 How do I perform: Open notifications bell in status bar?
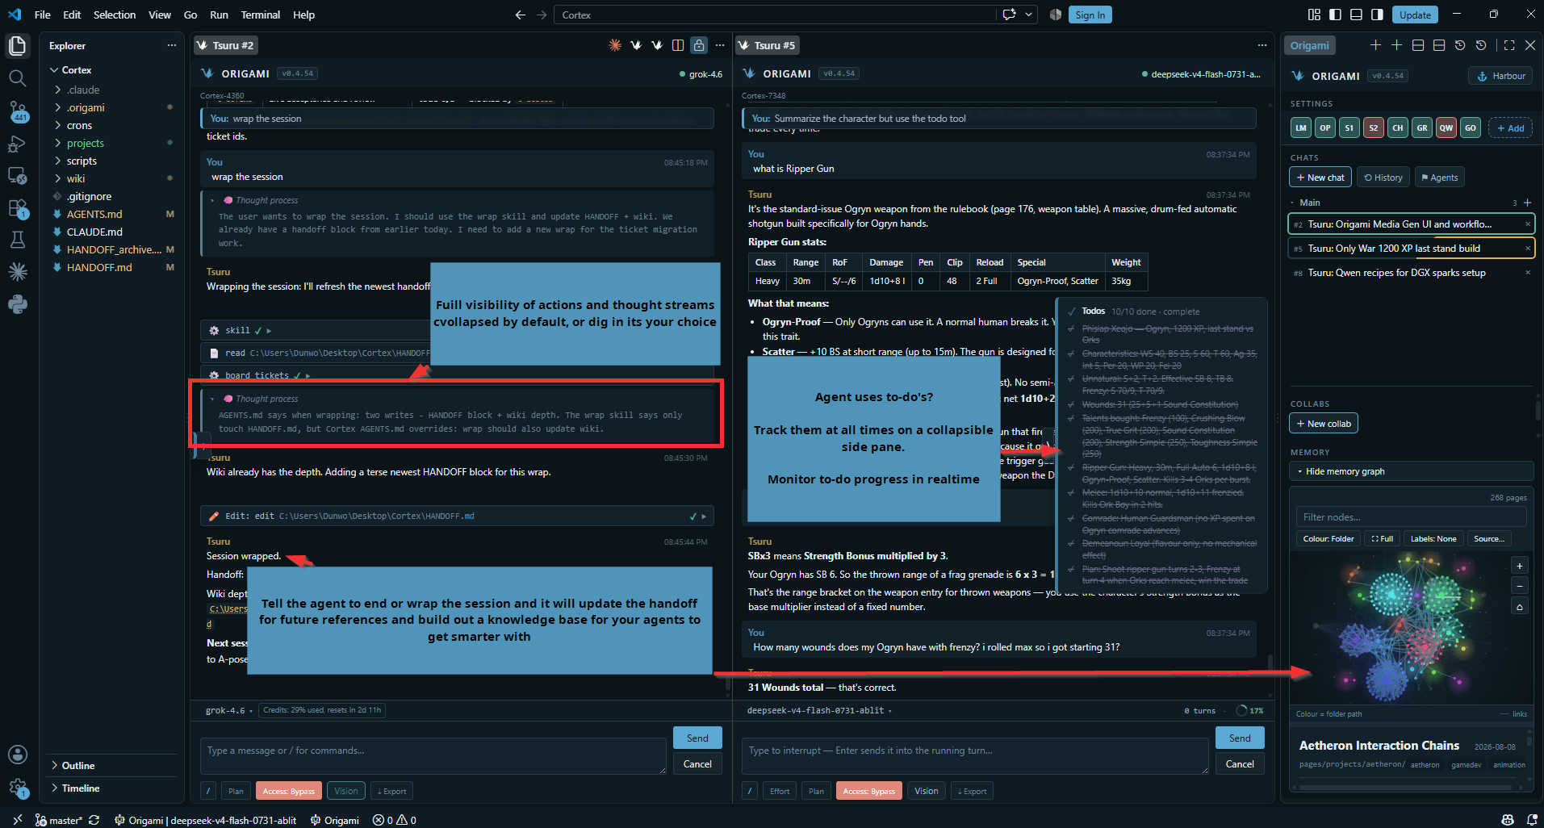[x=1532, y=820]
